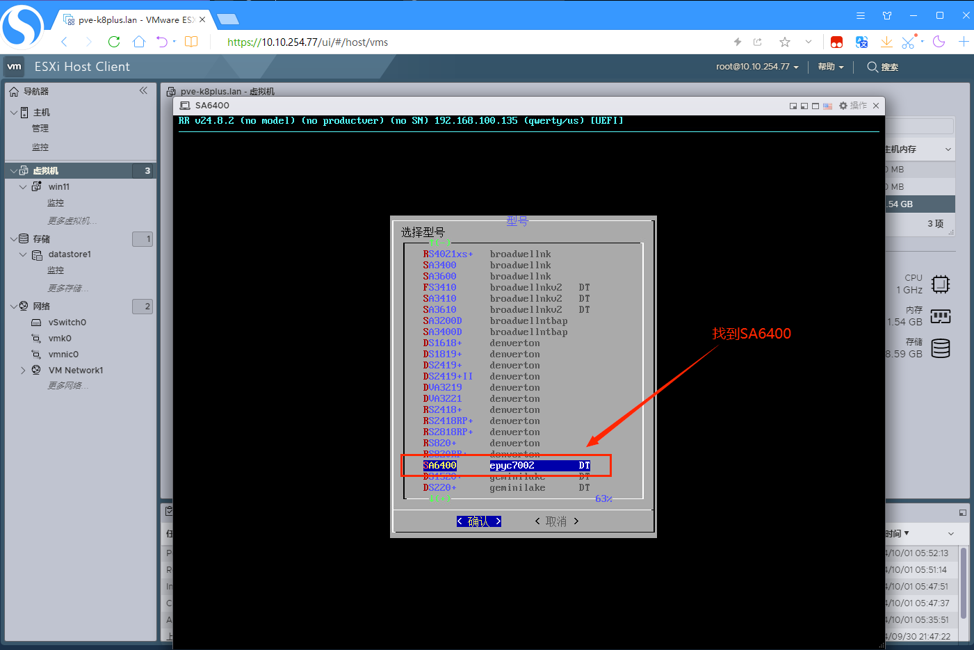Open 更多虚拟机 link in navigator

[x=72, y=221]
